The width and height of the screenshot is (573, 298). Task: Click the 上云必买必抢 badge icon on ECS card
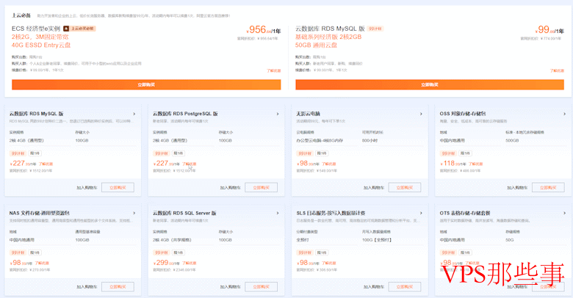[x=66, y=29]
